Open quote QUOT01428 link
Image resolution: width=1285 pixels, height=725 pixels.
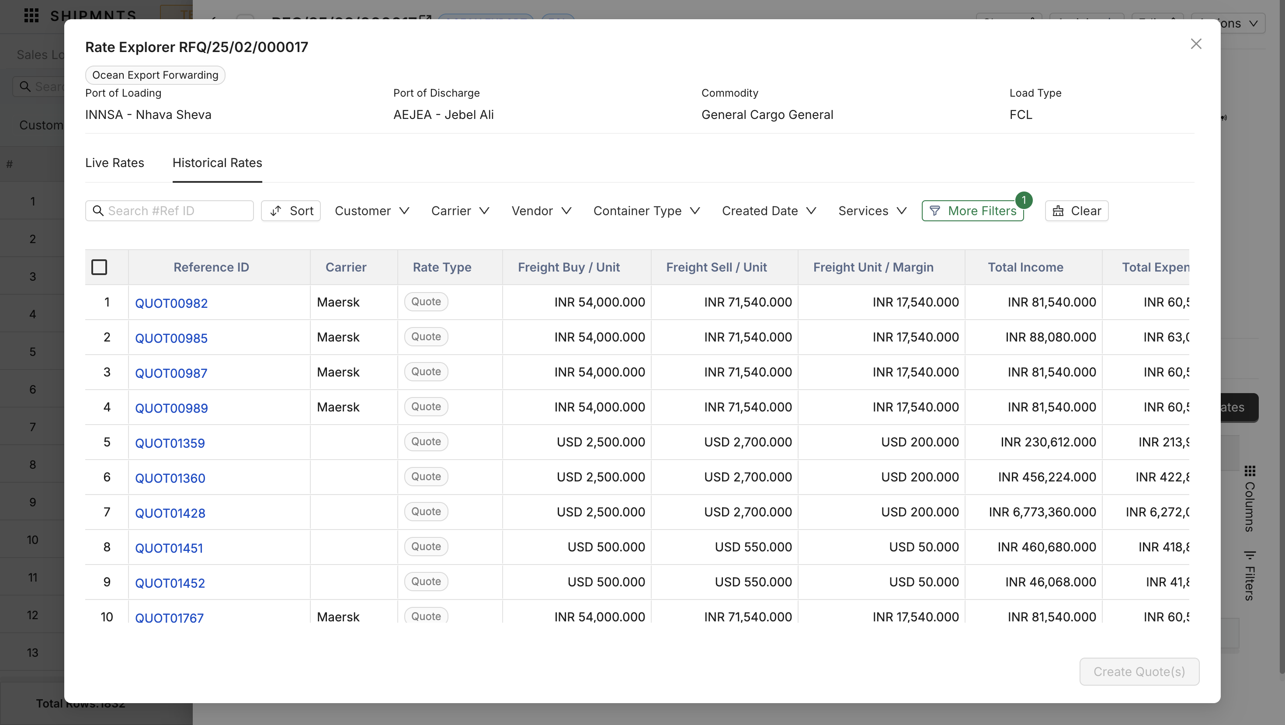[170, 512]
